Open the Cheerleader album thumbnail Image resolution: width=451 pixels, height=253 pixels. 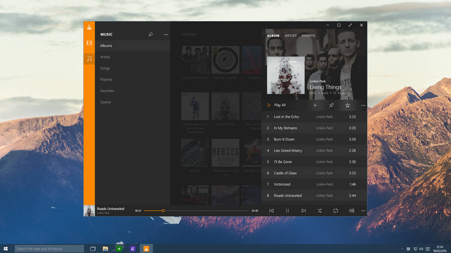pos(195,106)
